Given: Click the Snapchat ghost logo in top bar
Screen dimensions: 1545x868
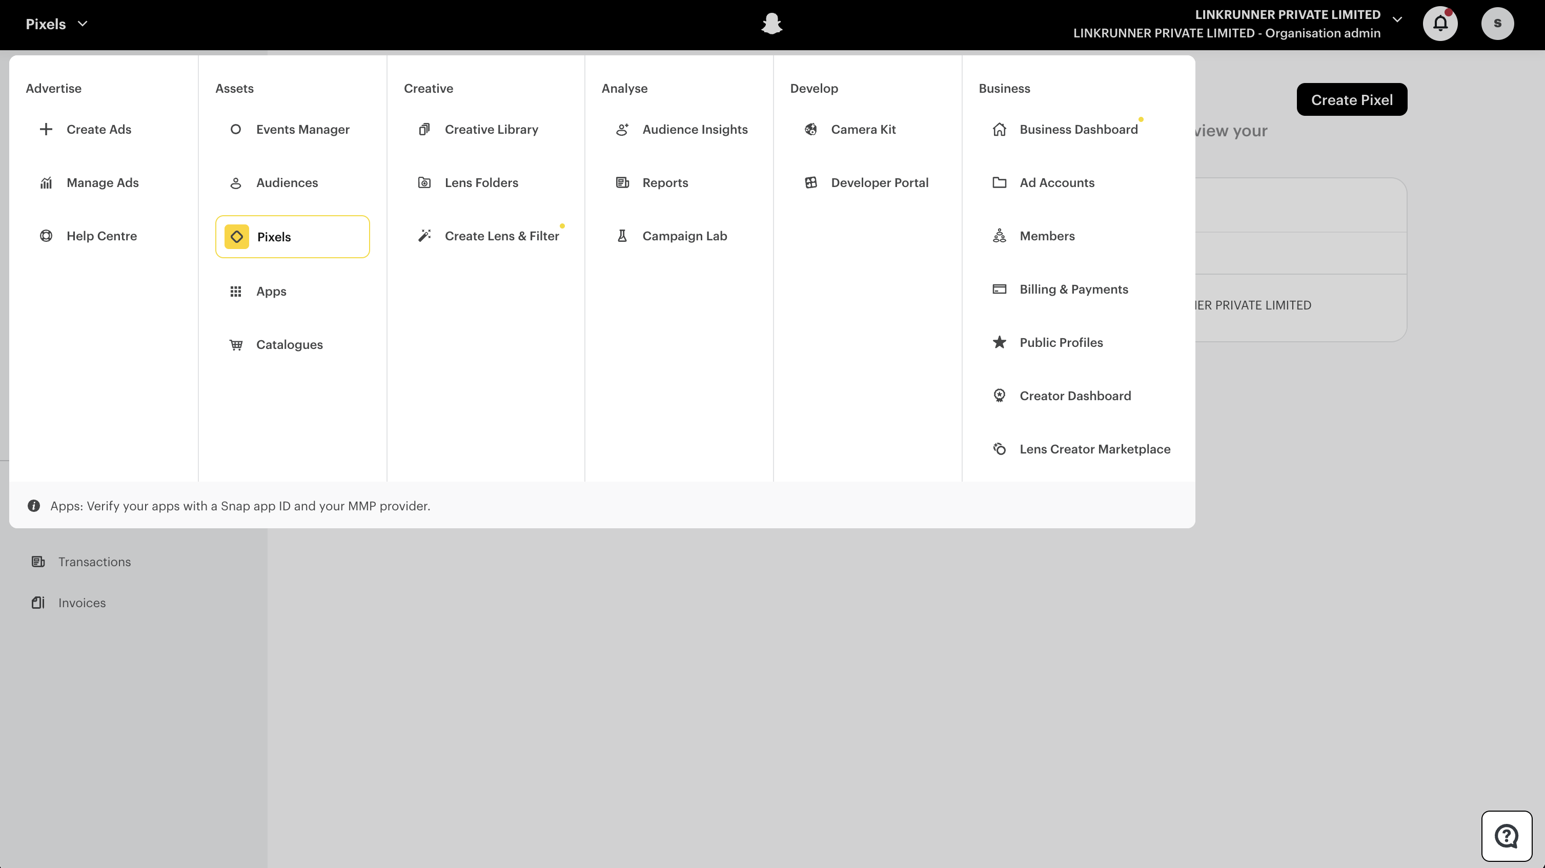Looking at the screenshot, I should 772,24.
